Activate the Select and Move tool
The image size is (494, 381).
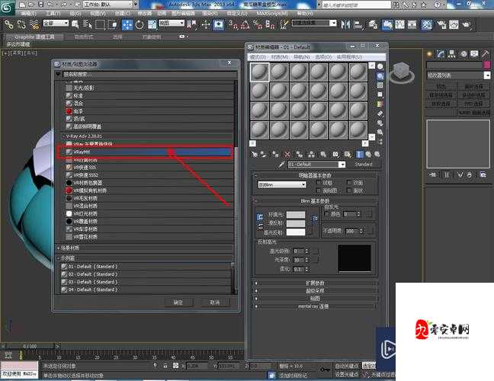click(127, 24)
